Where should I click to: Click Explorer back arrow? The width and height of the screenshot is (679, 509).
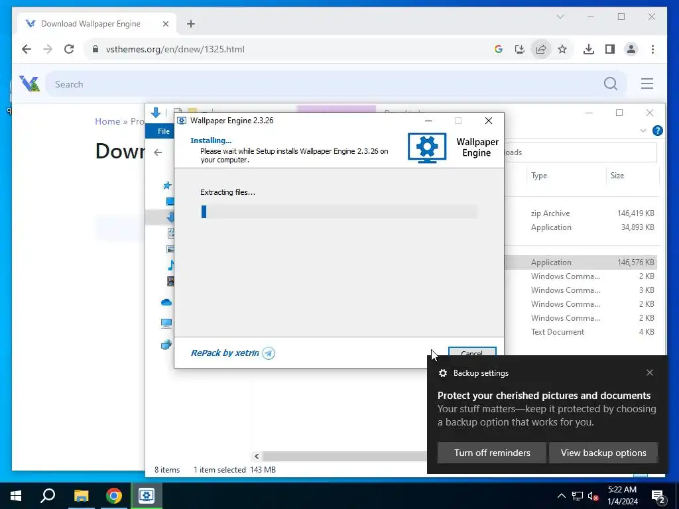coord(158,152)
